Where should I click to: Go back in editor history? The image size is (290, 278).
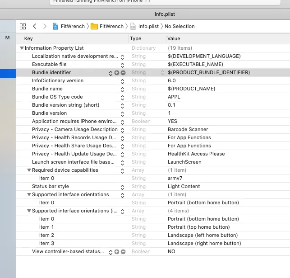[34, 26]
